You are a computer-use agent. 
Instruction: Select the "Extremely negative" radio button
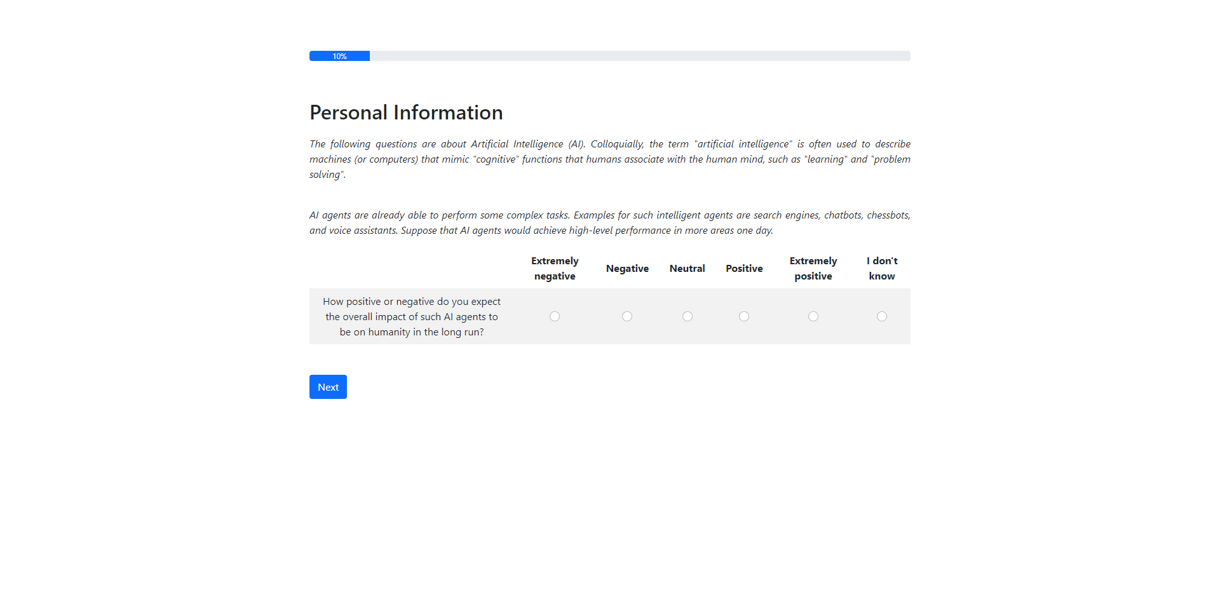pos(555,316)
